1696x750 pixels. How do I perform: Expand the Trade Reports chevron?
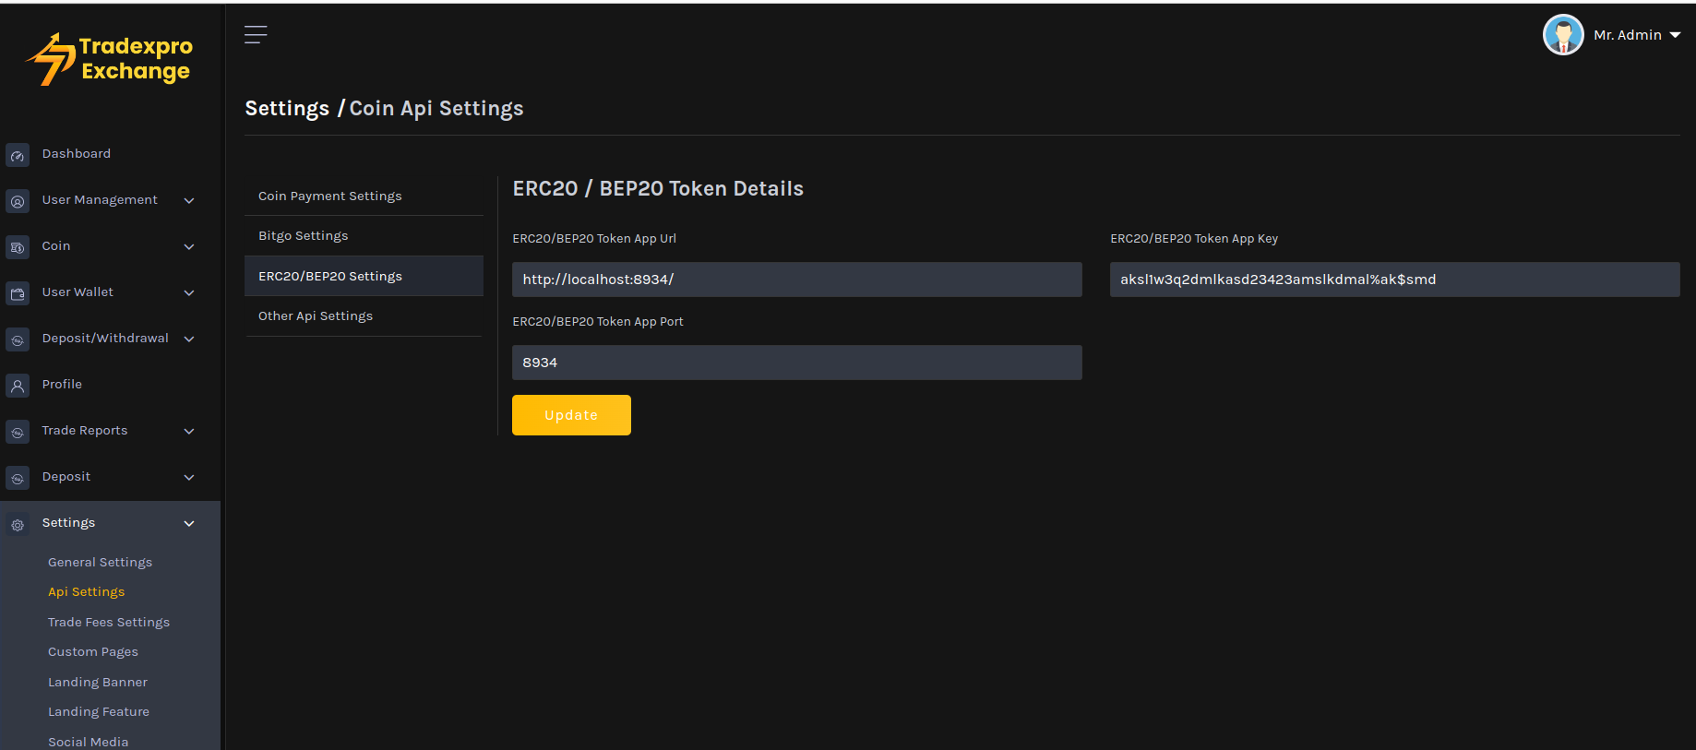(189, 431)
